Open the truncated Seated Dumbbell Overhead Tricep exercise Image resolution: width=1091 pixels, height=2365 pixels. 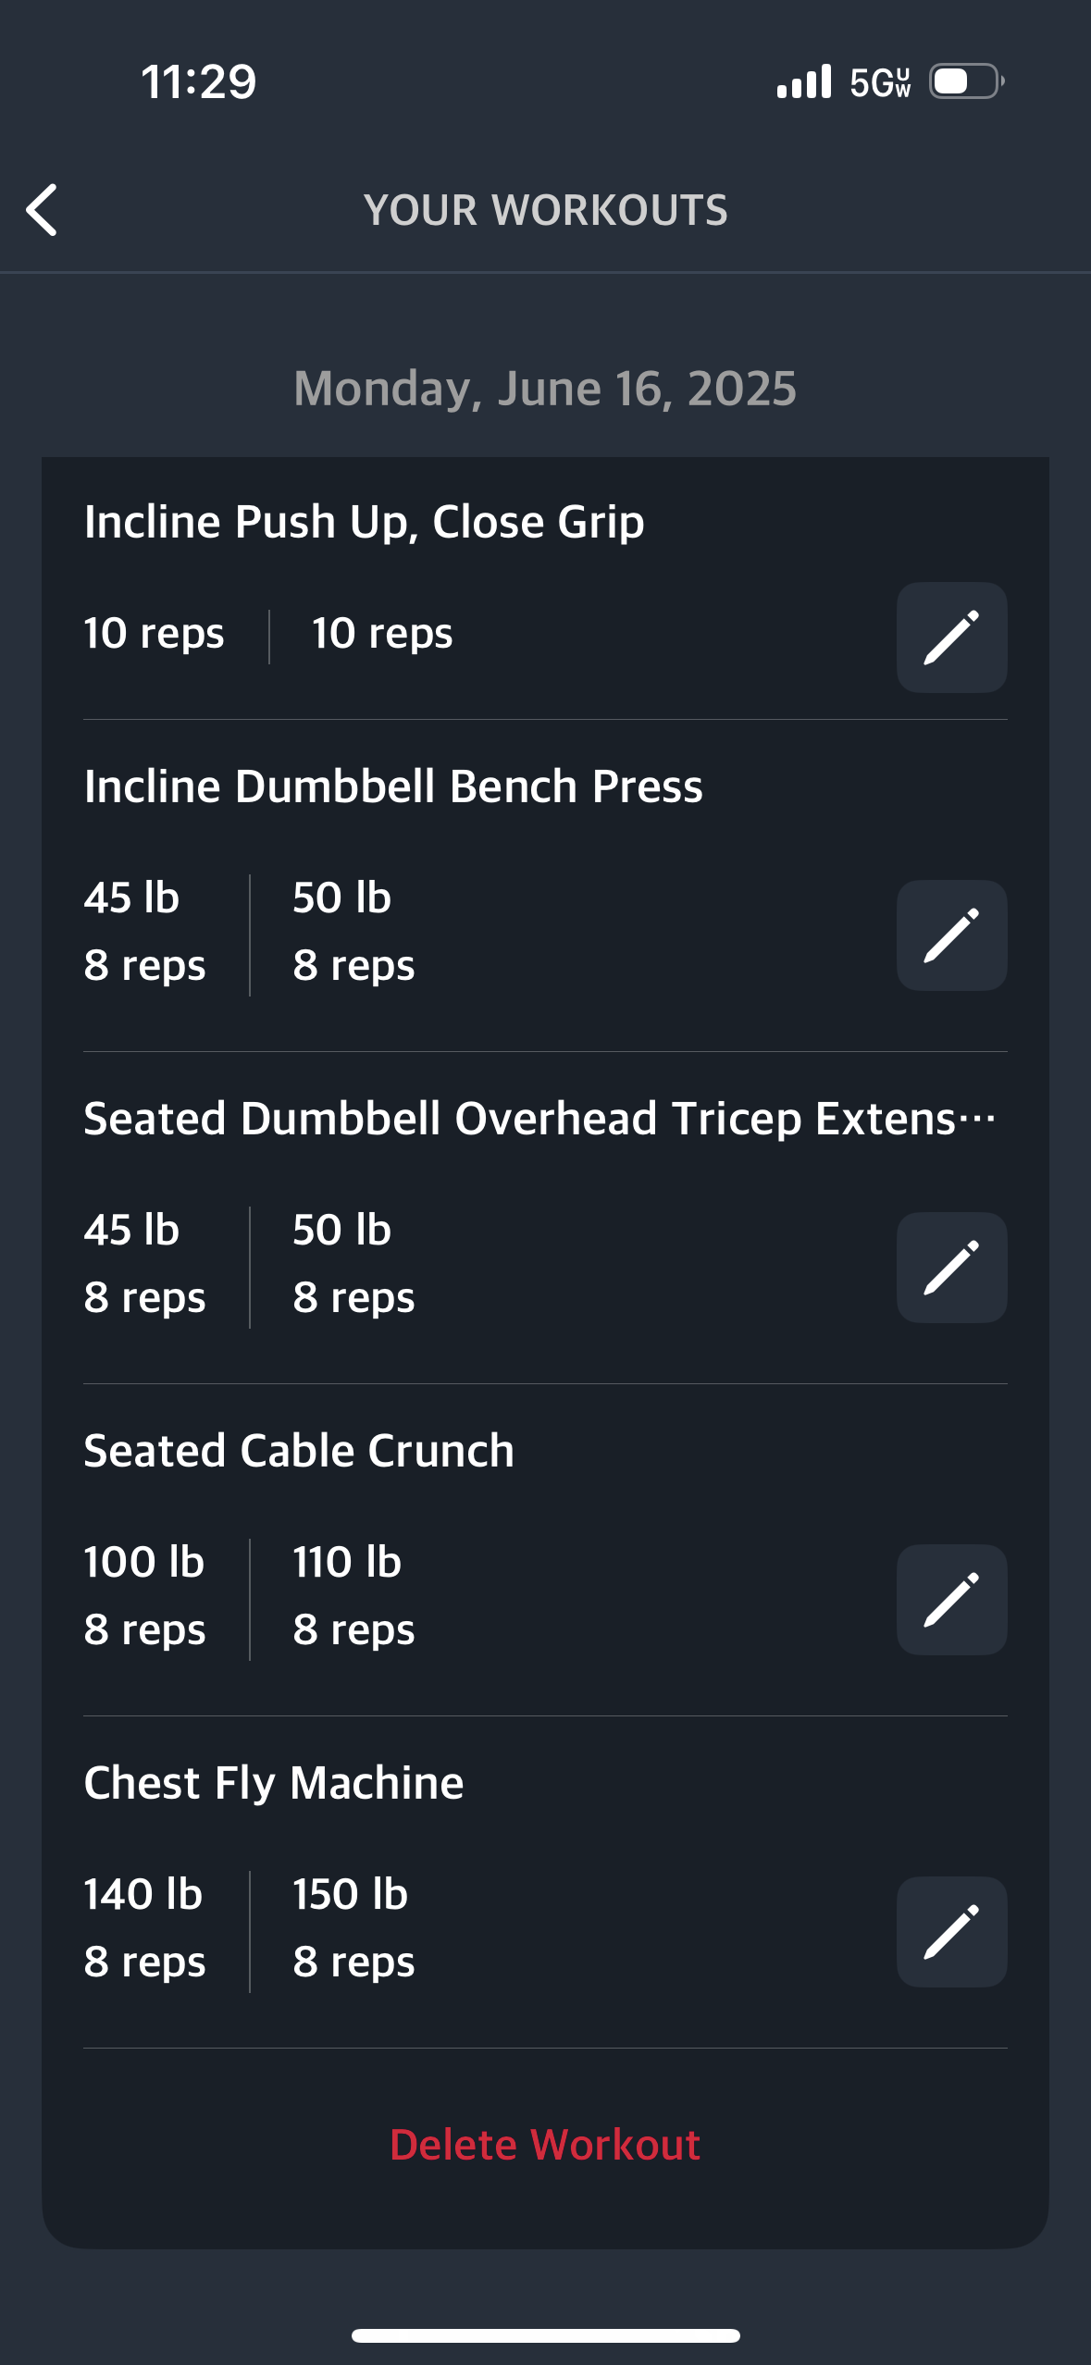[540, 1119]
